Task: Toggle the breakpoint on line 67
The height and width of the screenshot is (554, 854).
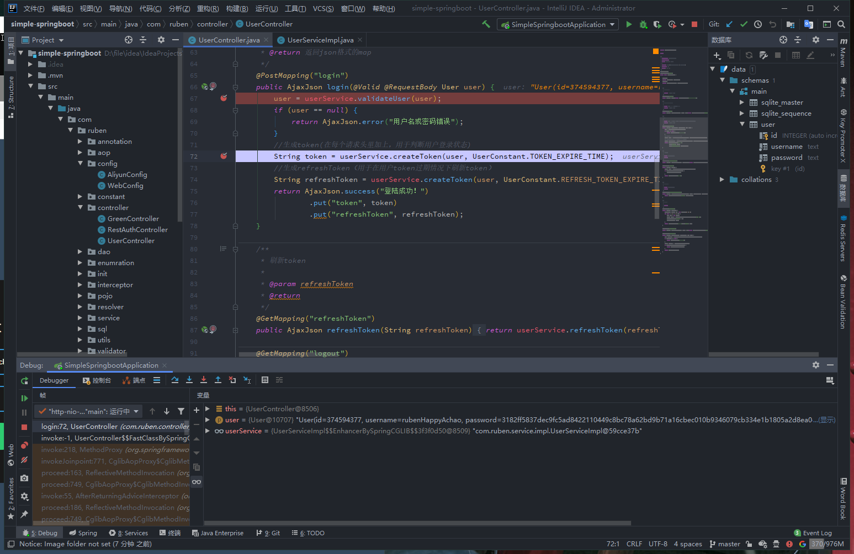Action: (224, 98)
